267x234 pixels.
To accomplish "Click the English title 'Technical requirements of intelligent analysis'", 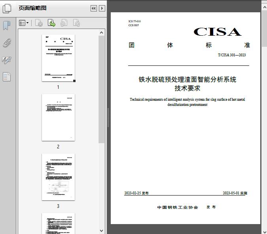I will coord(187,99).
